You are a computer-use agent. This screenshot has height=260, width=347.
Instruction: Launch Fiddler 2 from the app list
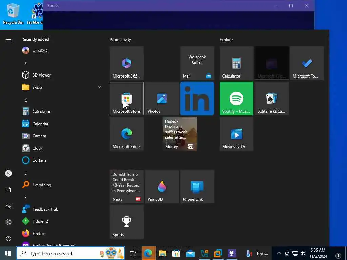coord(62,221)
